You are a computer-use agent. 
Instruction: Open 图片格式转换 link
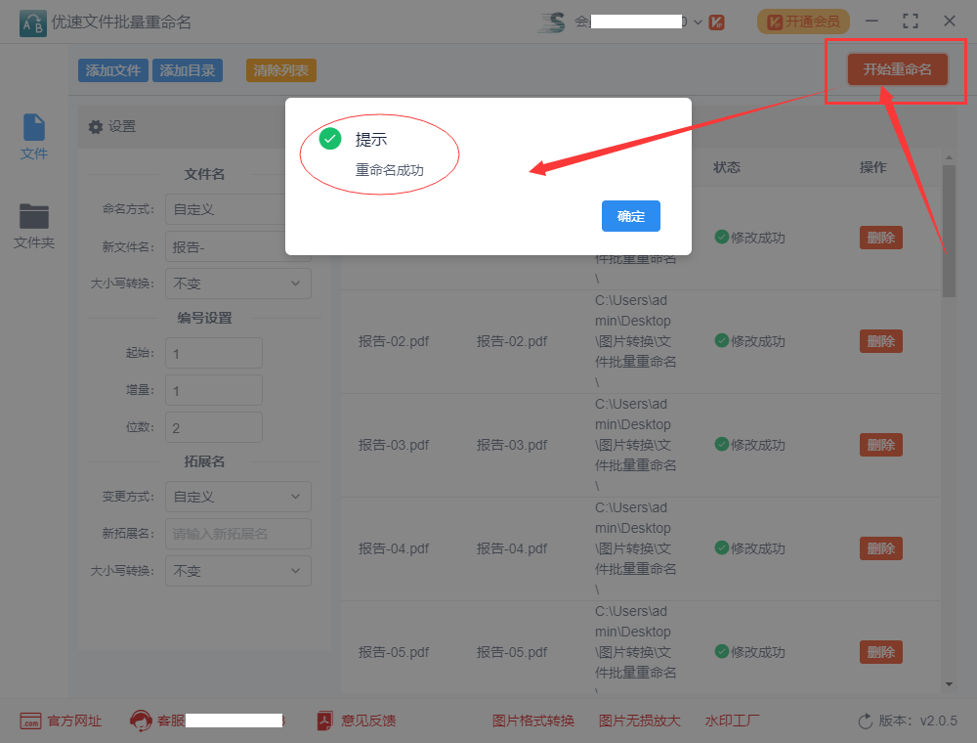(x=533, y=721)
